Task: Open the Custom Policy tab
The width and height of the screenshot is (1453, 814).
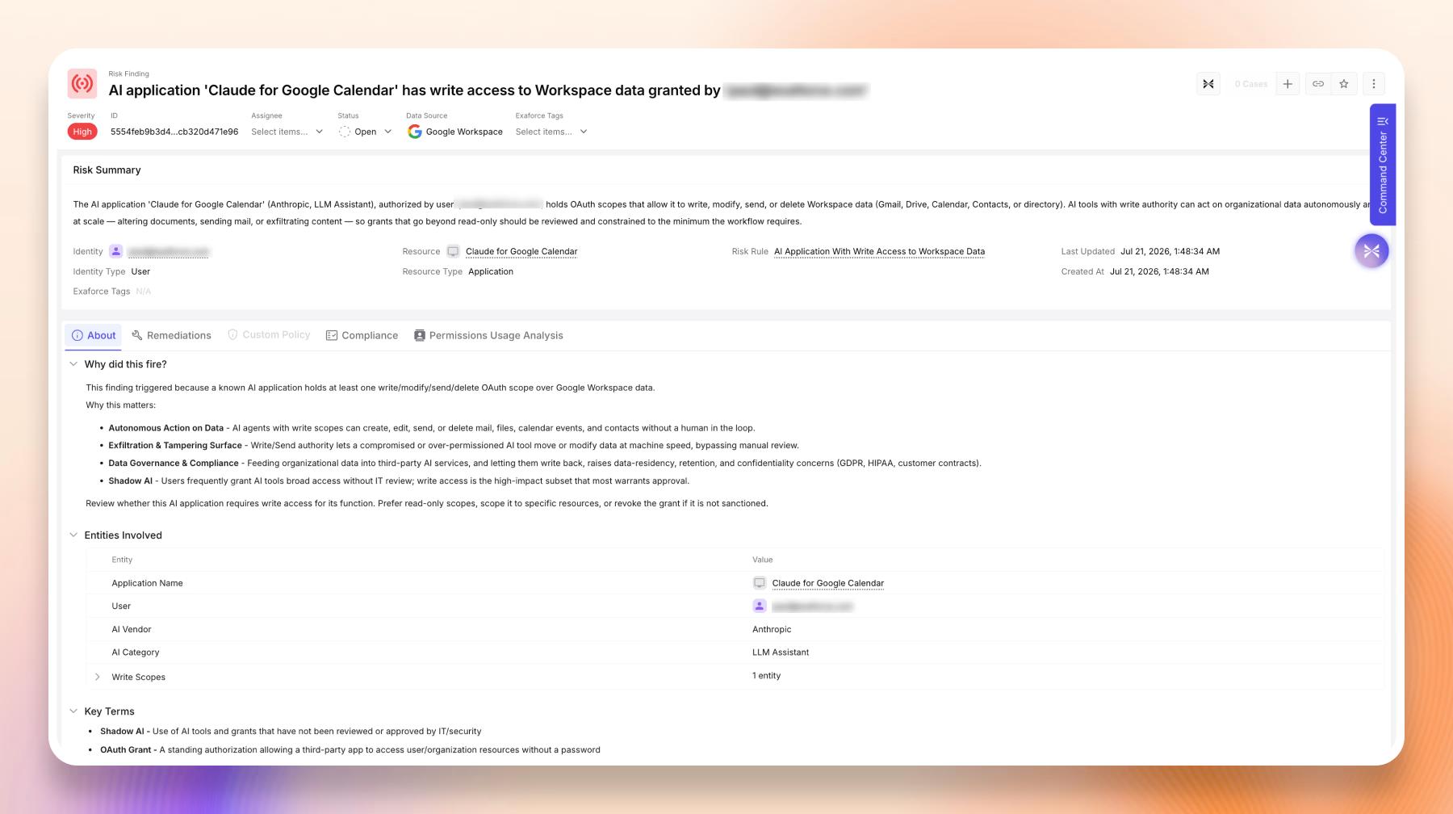Action: (x=269, y=334)
